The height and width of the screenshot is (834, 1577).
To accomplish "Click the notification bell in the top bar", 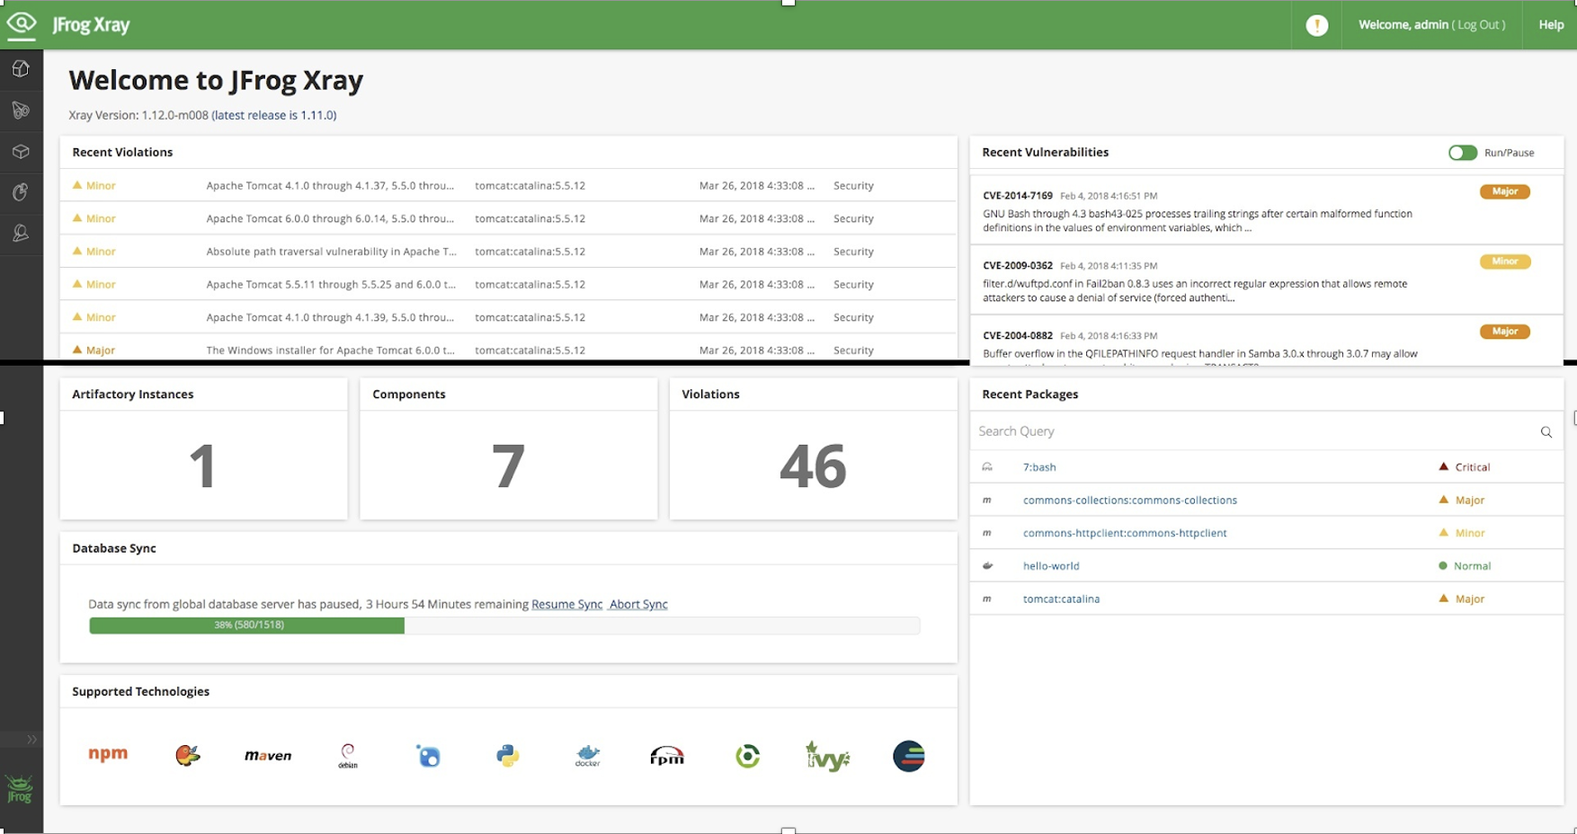I will tap(1315, 24).
